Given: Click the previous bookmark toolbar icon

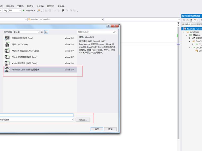Looking at the screenshot, I should 67,11.
